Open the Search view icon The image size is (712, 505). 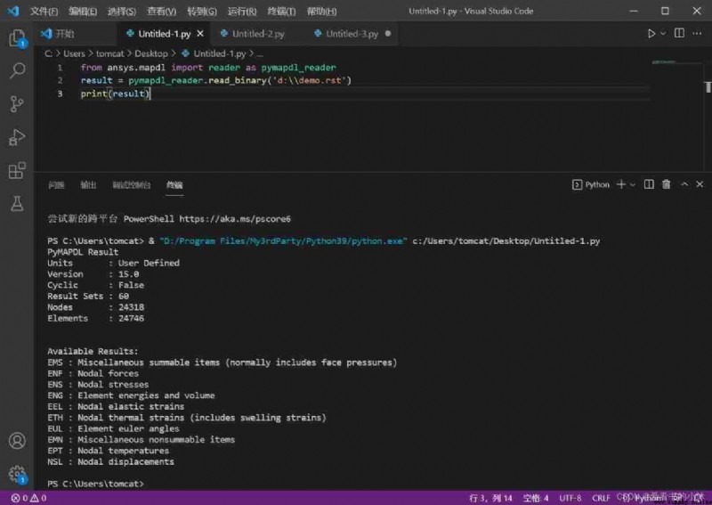coord(17,70)
